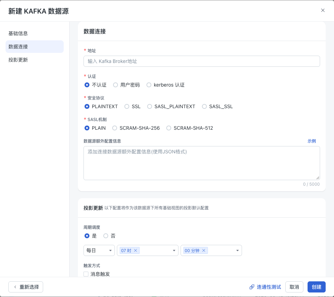Open the 示例 example link
Image resolution: width=334 pixels, height=297 pixels.
click(x=311, y=141)
